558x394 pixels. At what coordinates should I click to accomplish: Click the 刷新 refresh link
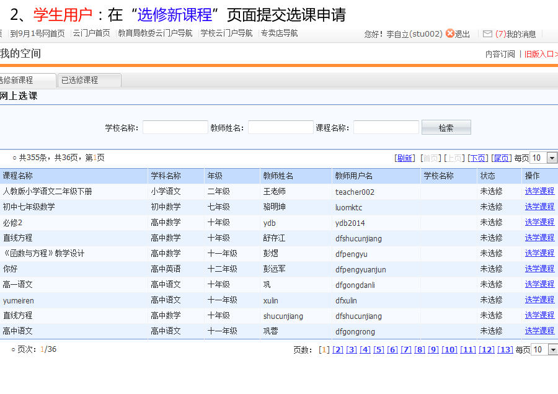click(405, 158)
